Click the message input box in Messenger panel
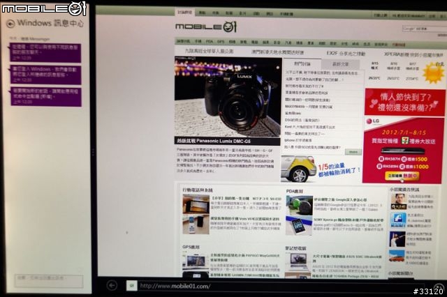Viewport: 447px width, 297px height. [x=49, y=281]
